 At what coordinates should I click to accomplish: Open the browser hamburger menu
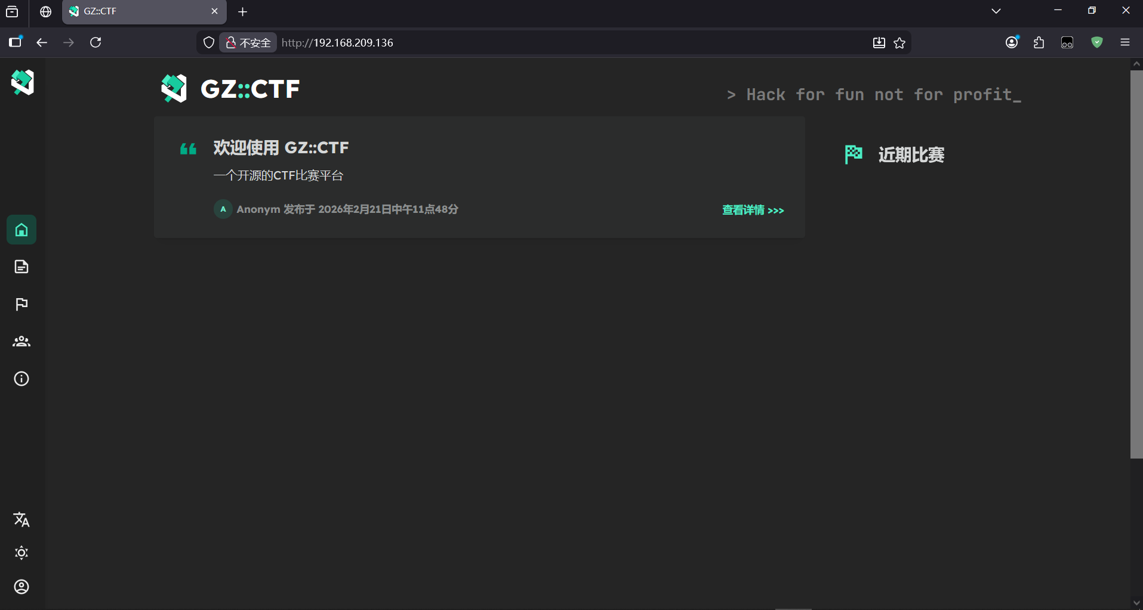click(x=1125, y=42)
